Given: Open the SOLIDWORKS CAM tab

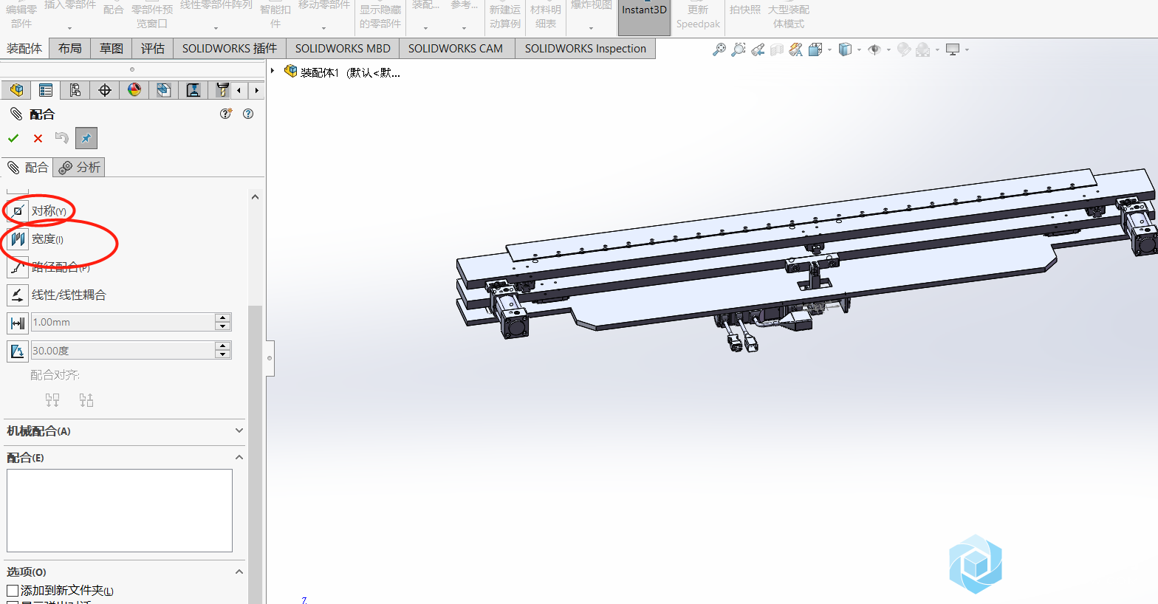Looking at the screenshot, I should click(456, 49).
